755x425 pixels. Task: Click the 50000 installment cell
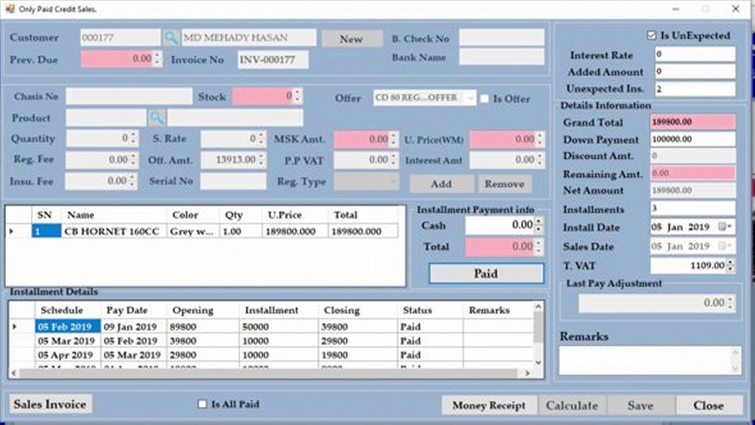(x=279, y=326)
